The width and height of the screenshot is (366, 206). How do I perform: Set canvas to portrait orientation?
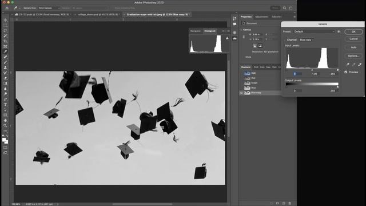(x=255, y=46)
